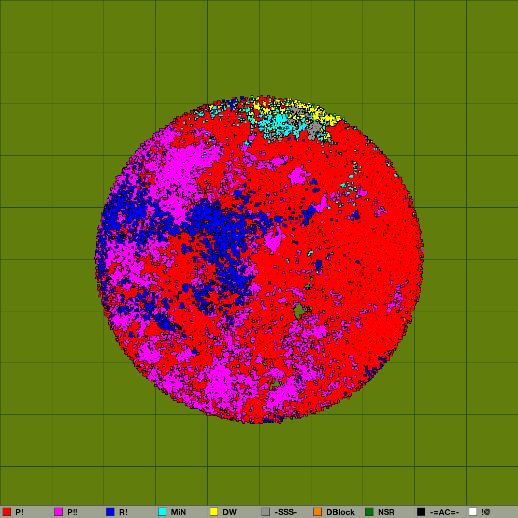Image resolution: width=518 pixels, height=518 pixels.
Task: Select the 'NSR' legend label
Action: point(386,512)
